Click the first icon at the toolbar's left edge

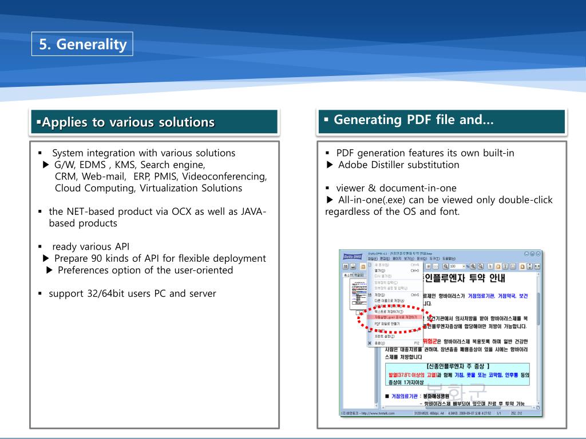pyautogui.click(x=345, y=266)
